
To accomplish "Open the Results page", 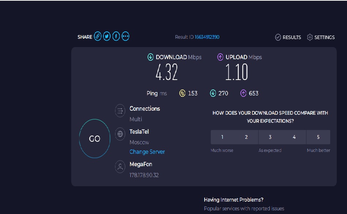I will point(288,37).
